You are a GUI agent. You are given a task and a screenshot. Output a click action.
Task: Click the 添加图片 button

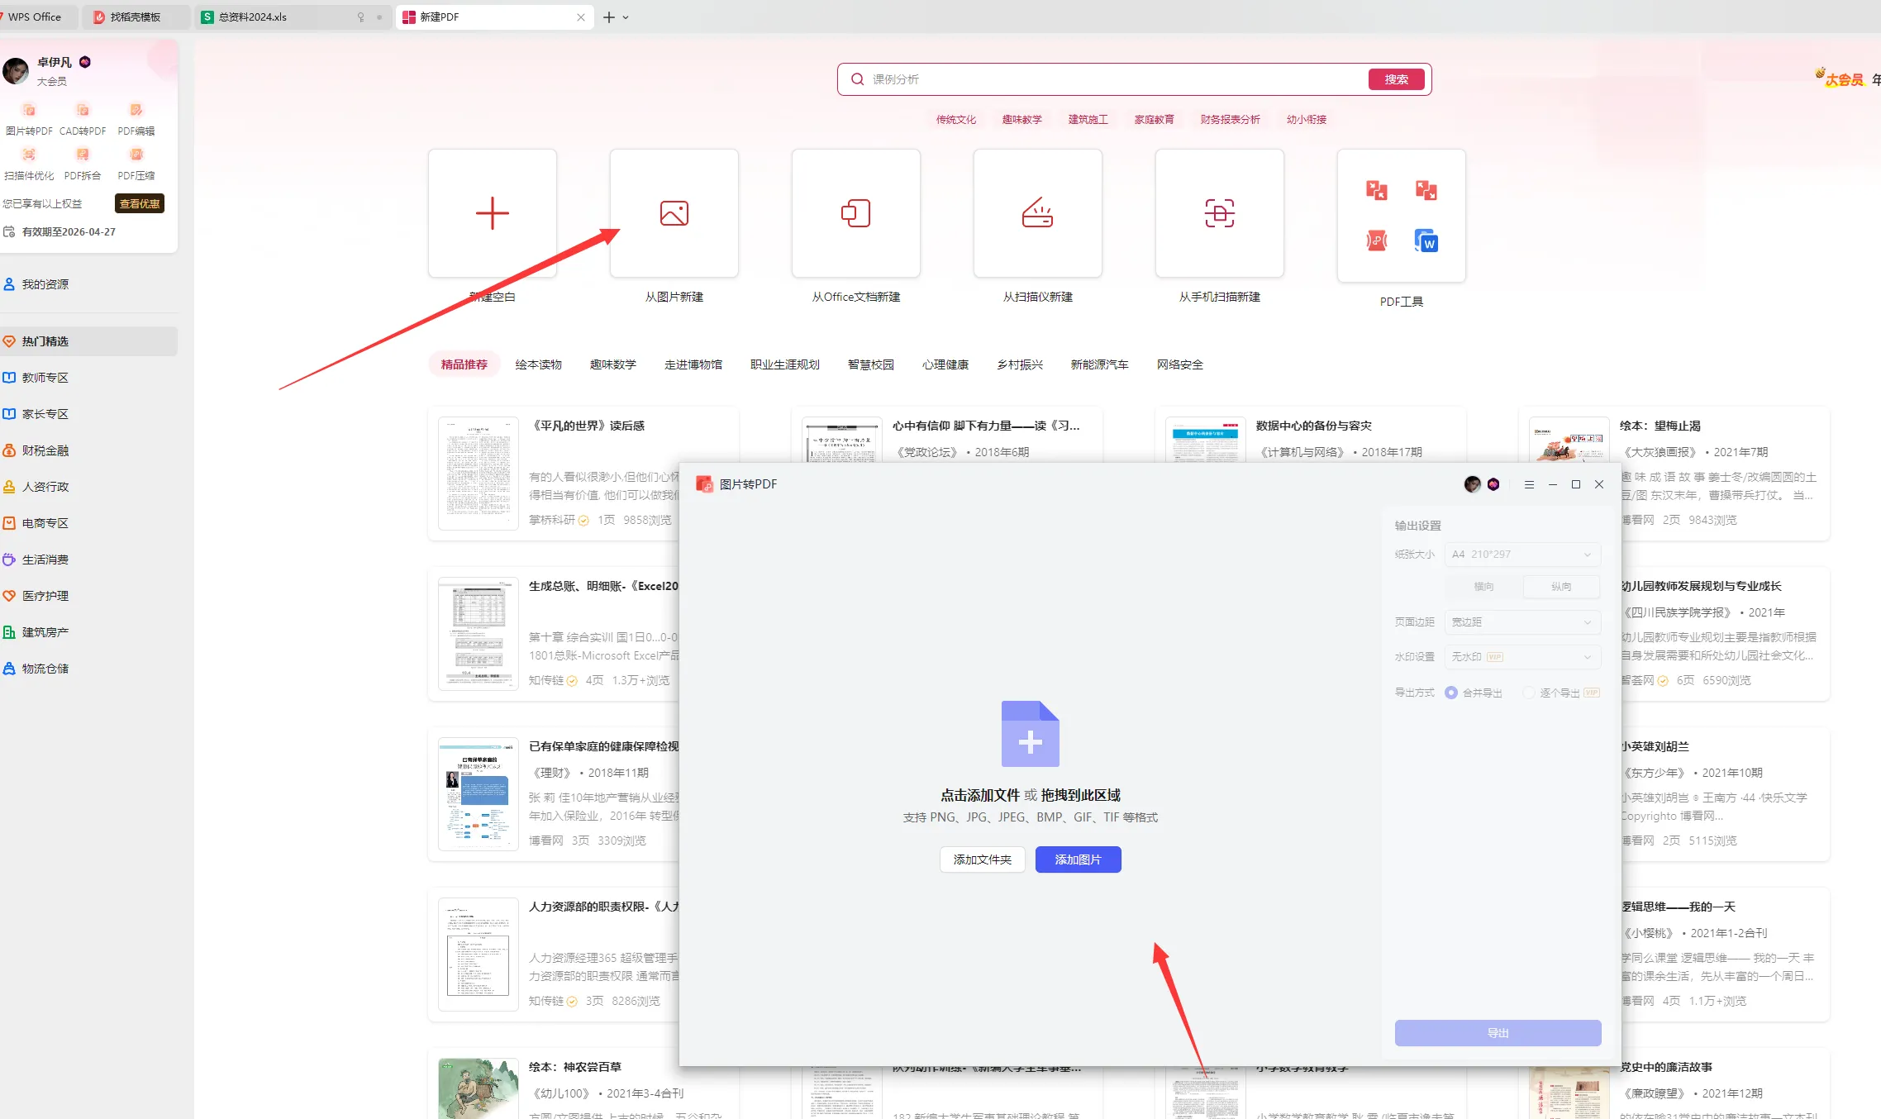[1078, 859]
